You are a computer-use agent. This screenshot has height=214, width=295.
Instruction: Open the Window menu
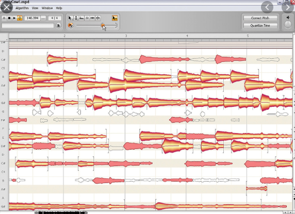tap(47, 8)
